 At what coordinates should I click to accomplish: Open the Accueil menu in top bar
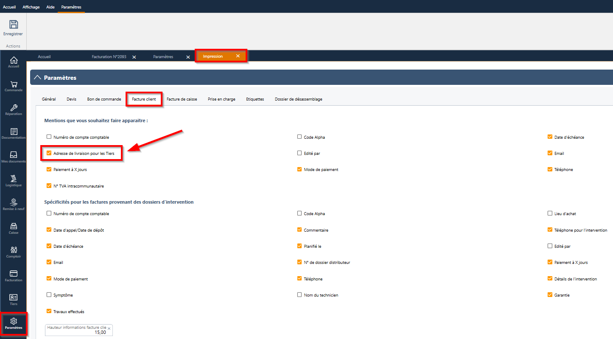[9, 7]
